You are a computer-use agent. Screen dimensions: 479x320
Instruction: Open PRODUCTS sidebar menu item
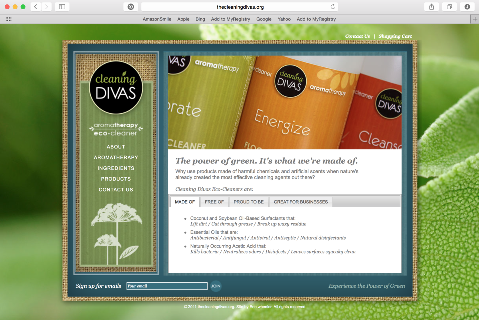point(116,179)
